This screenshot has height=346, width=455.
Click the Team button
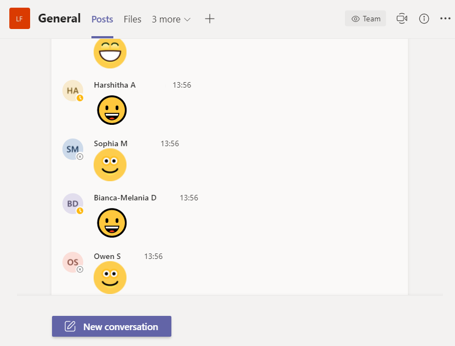365,18
